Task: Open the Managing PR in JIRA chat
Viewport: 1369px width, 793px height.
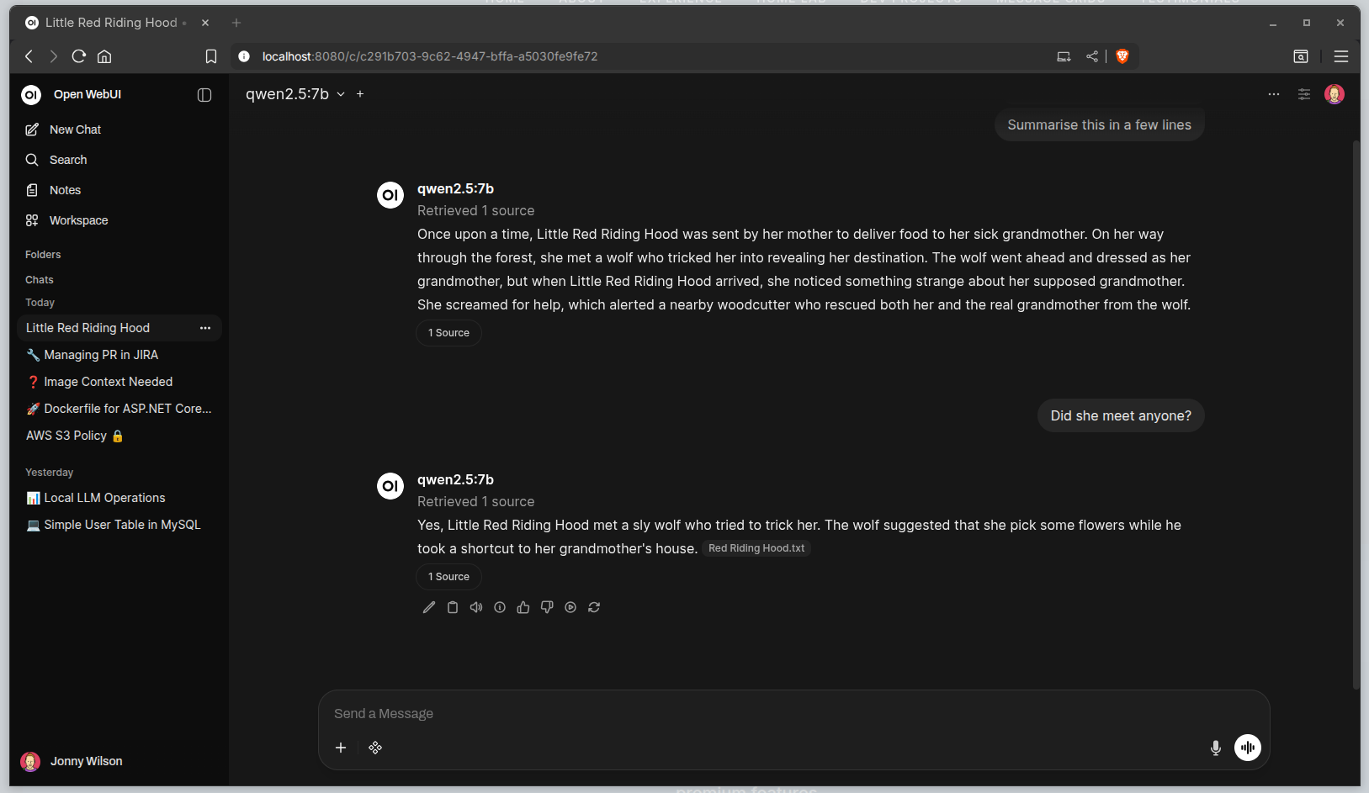Action: coord(101,355)
